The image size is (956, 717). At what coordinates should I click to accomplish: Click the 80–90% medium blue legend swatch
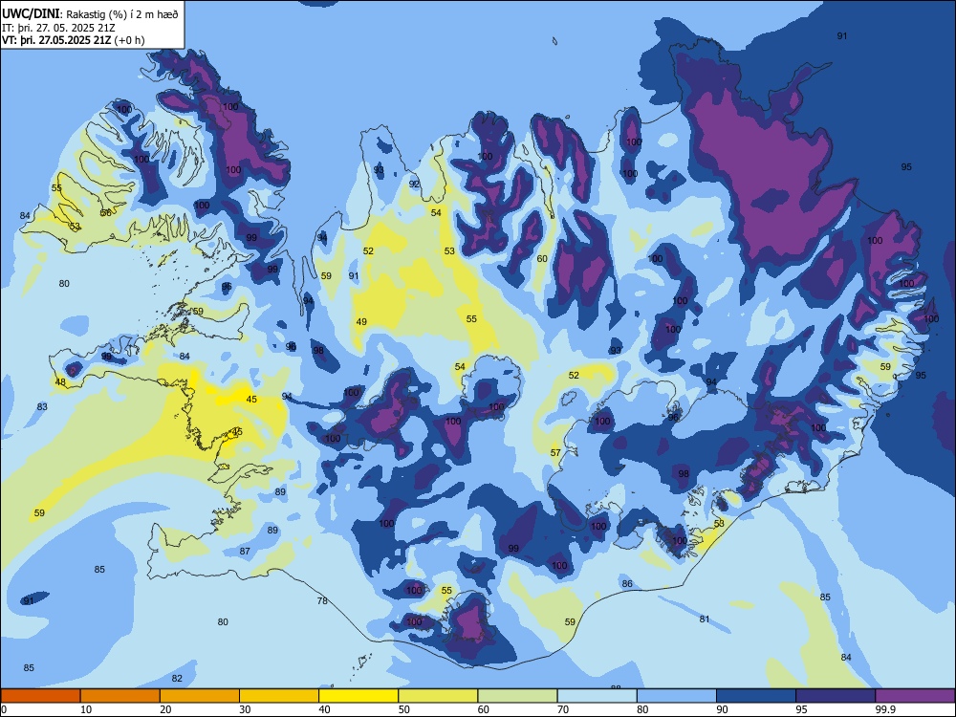pos(677,695)
